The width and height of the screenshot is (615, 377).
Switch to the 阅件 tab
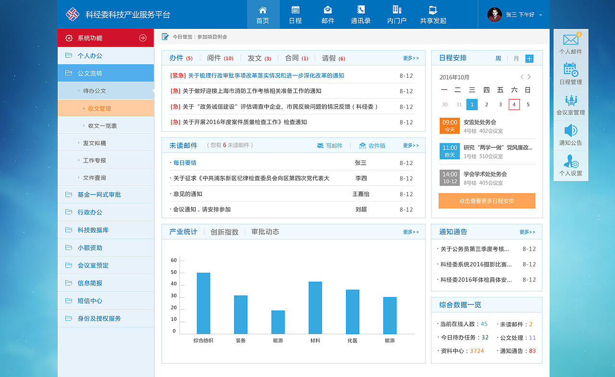[220, 58]
